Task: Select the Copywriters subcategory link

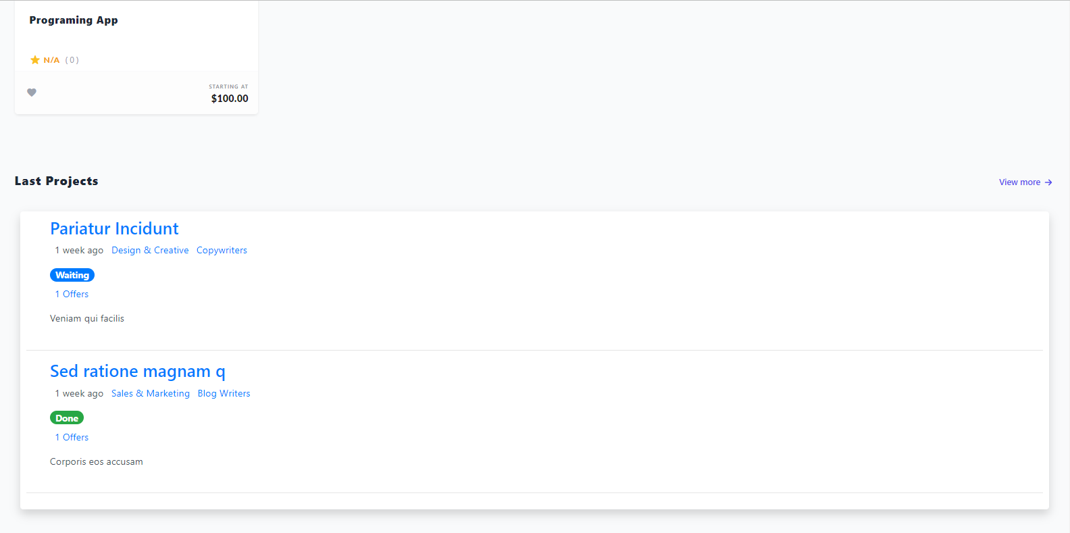Action: tap(222, 250)
